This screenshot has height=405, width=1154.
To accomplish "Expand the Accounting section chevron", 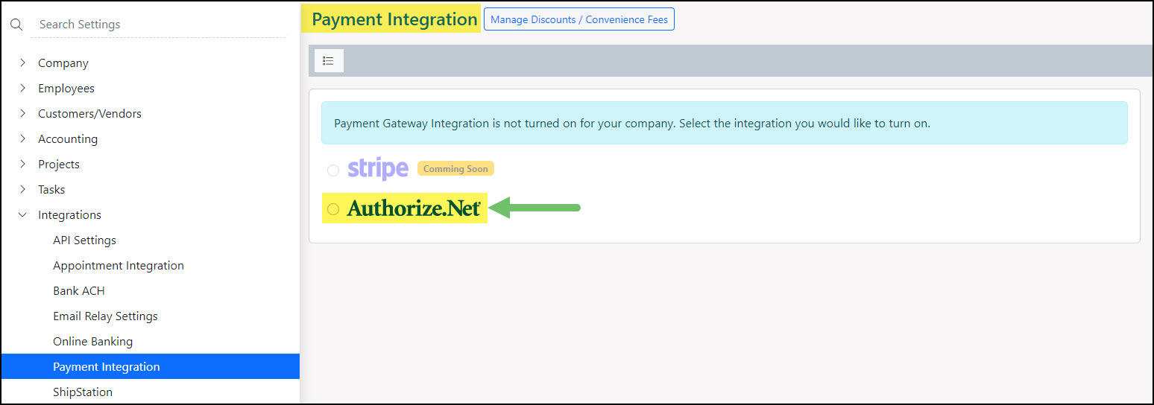I will [x=22, y=139].
